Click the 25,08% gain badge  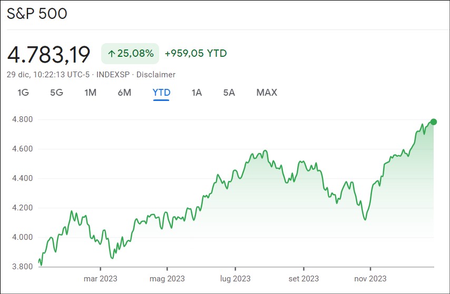[130, 54]
